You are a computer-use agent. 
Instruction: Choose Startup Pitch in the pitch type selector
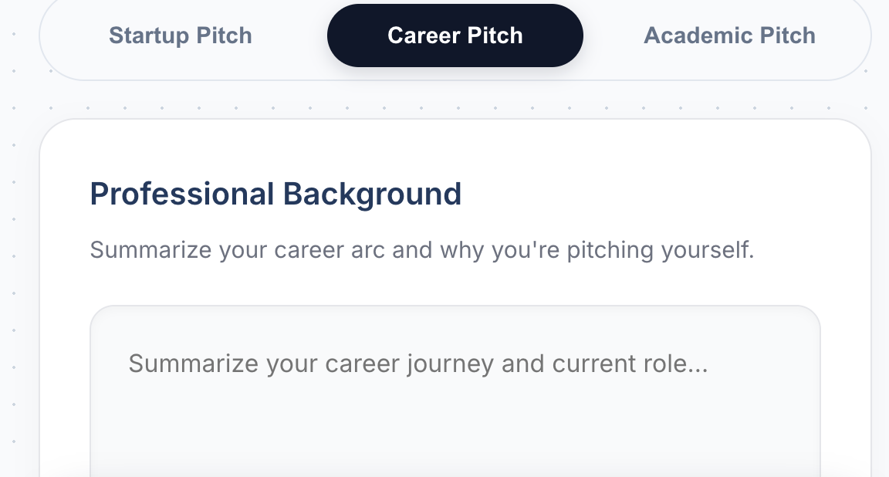[x=181, y=36]
